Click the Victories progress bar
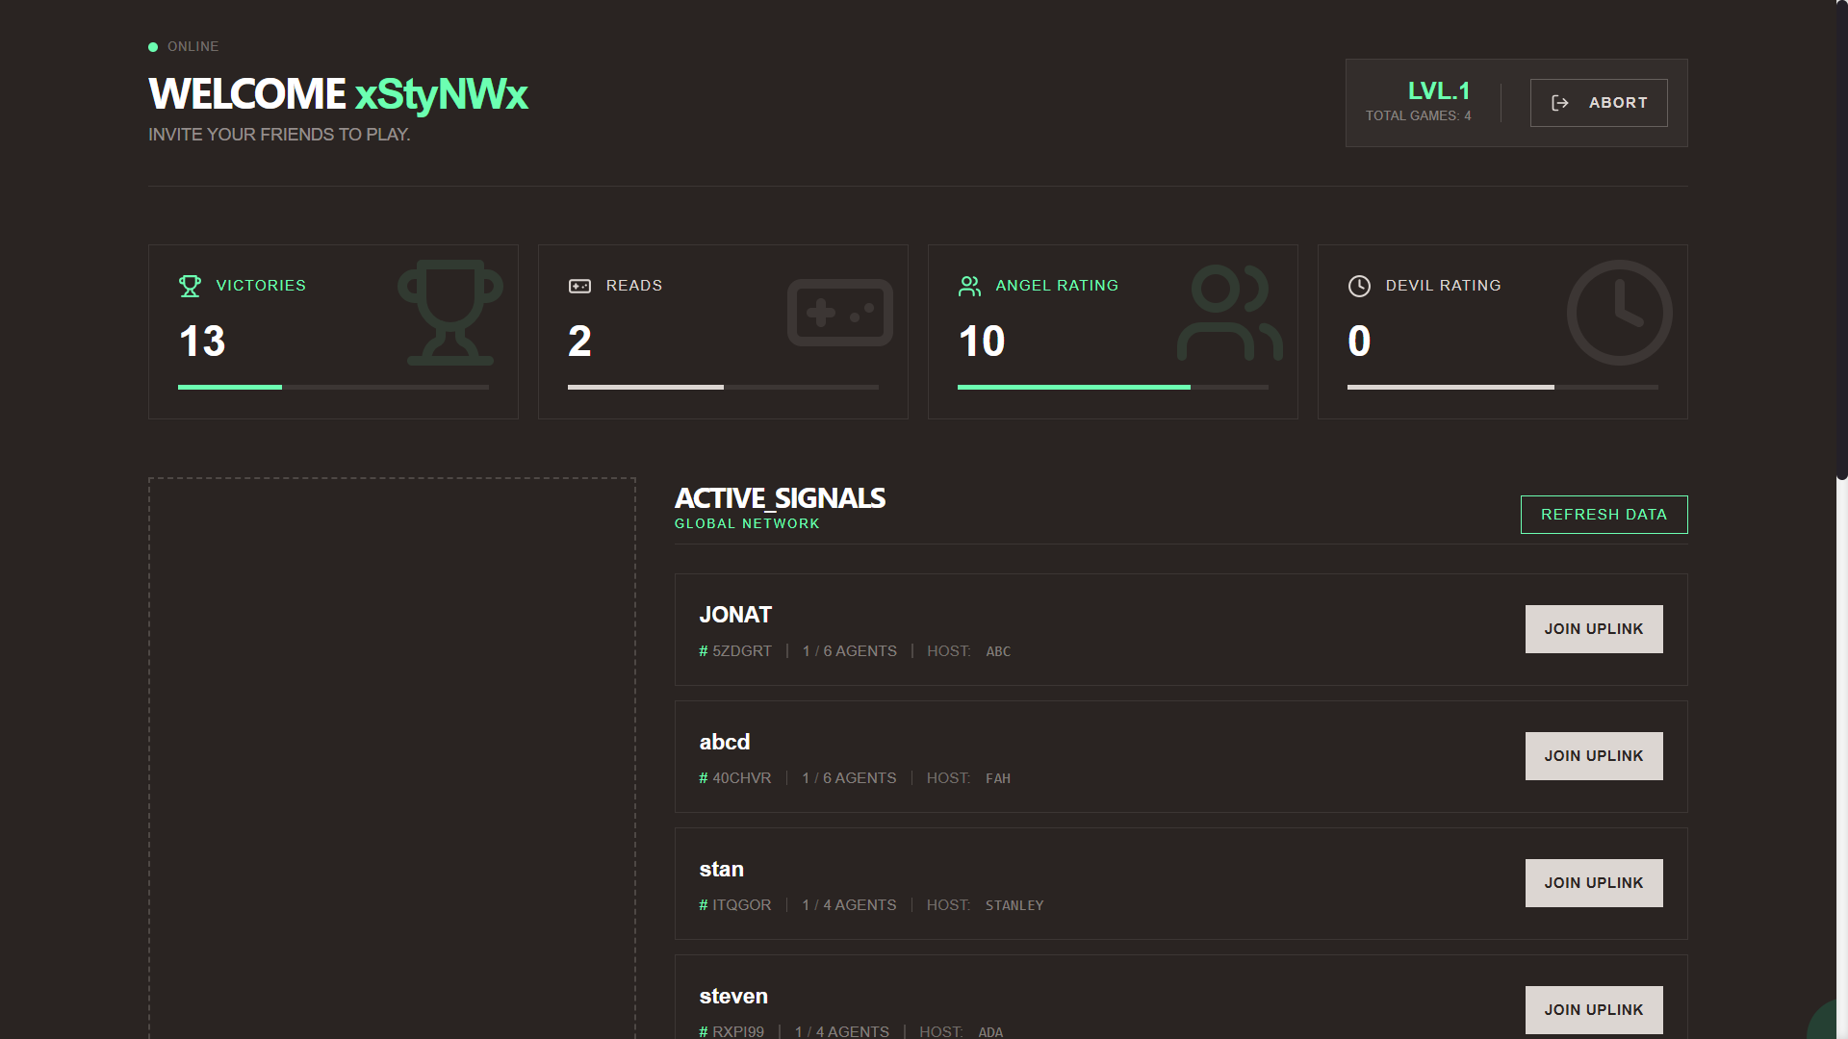Viewport: 1848px width, 1039px height. [x=333, y=387]
